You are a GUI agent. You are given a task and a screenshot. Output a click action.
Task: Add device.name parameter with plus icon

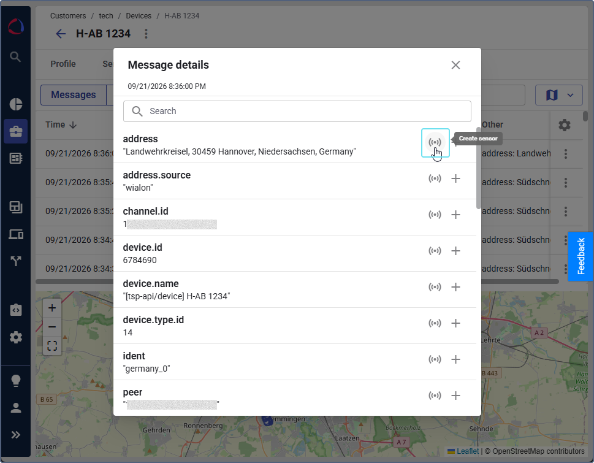pos(455,287)
